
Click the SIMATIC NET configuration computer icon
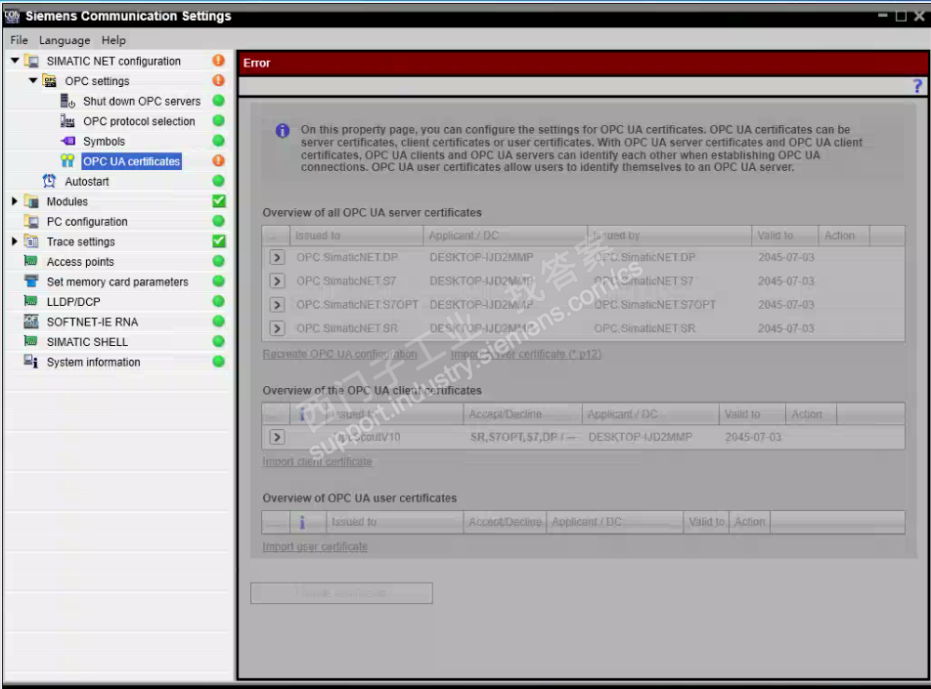31,62
